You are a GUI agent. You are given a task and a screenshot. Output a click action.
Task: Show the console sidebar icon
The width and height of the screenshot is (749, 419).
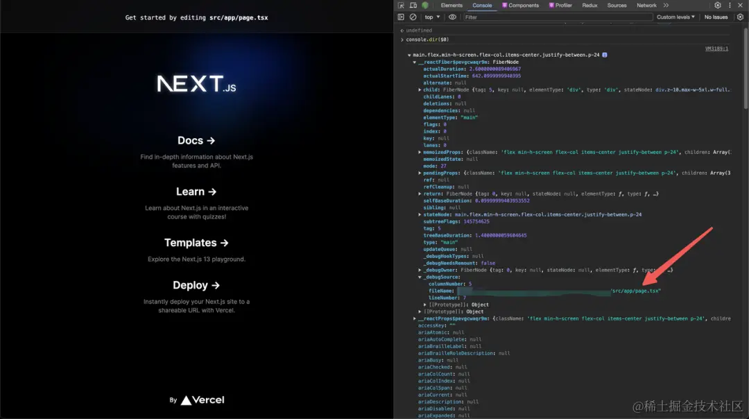click(401, 17)
